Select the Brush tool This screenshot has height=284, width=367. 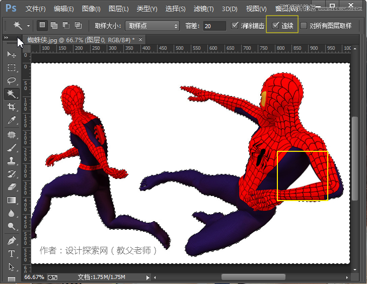tap(12, 147)
